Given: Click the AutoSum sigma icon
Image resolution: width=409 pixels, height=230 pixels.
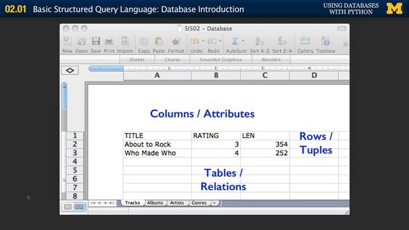Looking at the screenshot, I should coord(235,41).
